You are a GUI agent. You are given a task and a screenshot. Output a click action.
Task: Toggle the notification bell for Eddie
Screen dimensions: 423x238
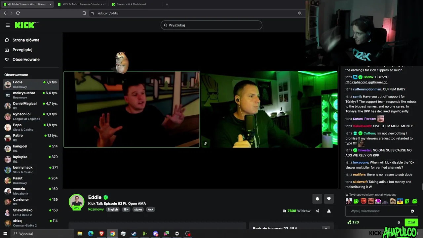[317, 199]
